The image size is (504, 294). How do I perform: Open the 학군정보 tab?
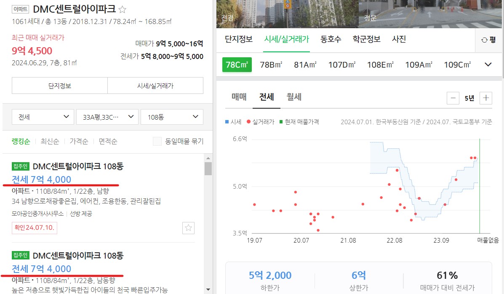[x=366, y=39]
